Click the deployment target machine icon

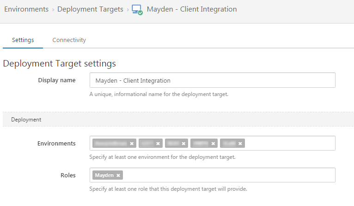137,10
